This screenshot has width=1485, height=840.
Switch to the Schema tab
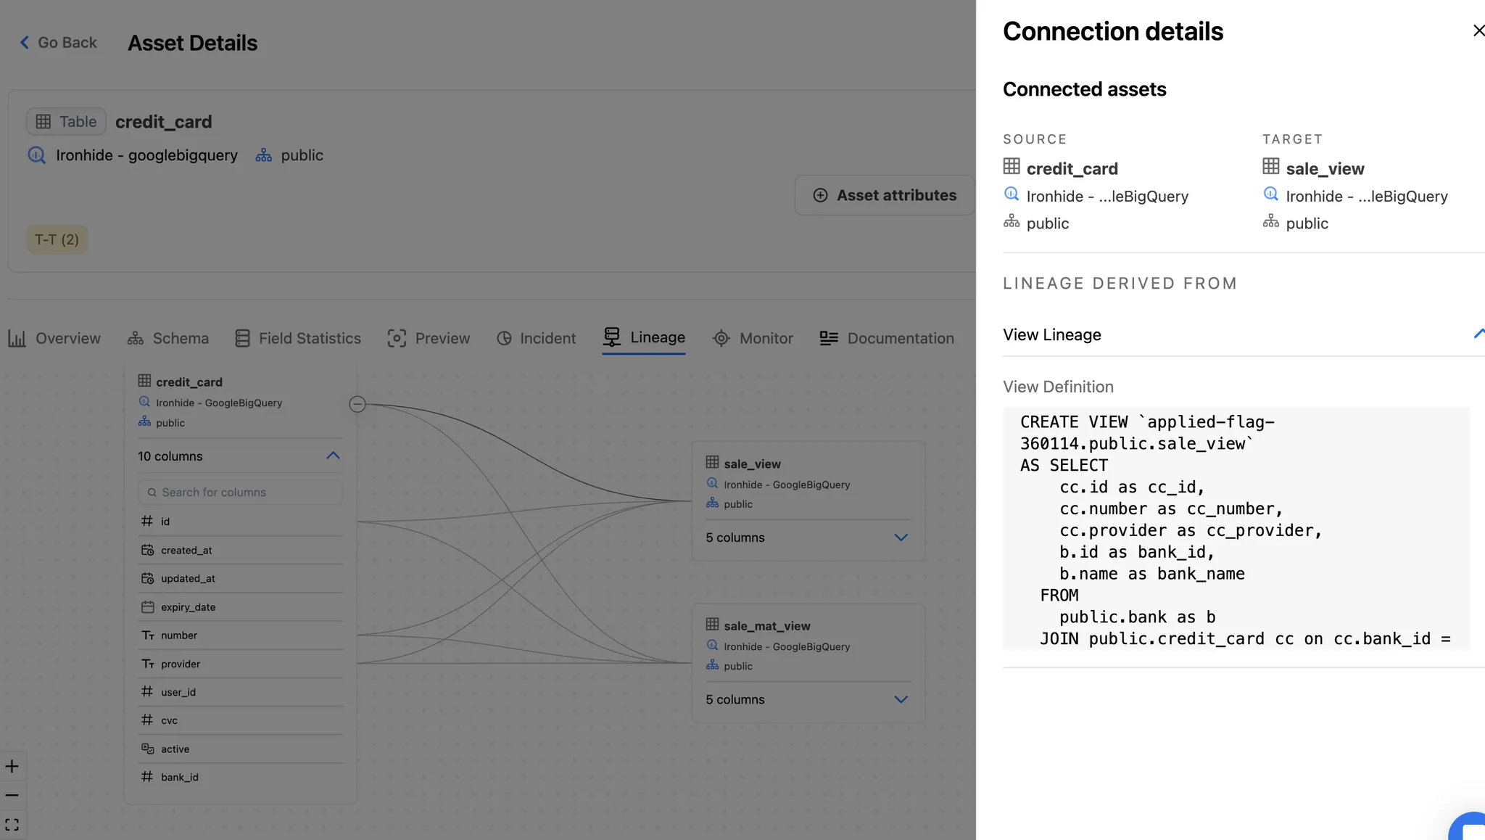coord(168,339)
